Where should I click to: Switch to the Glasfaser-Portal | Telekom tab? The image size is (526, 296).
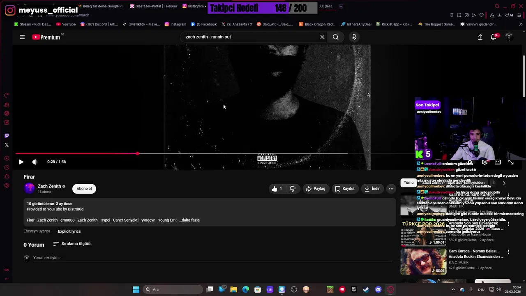click(153, 6)
